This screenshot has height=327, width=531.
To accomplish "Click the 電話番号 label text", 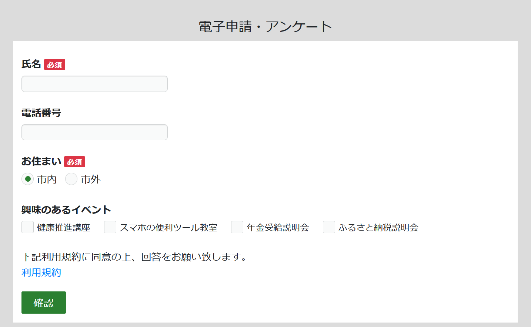I will (41, 113).
